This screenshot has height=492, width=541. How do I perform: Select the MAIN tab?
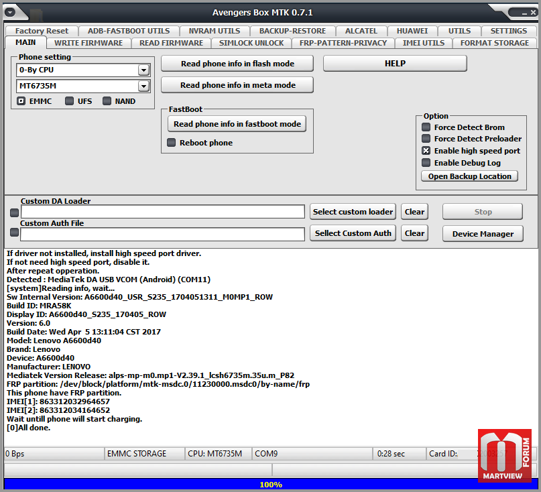pos(25,42)
